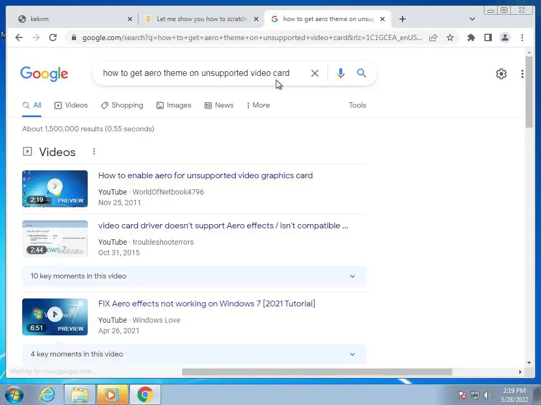Click the 'Windows Love' channel name
Screen dimensions: 541x405
coord(156,320)
